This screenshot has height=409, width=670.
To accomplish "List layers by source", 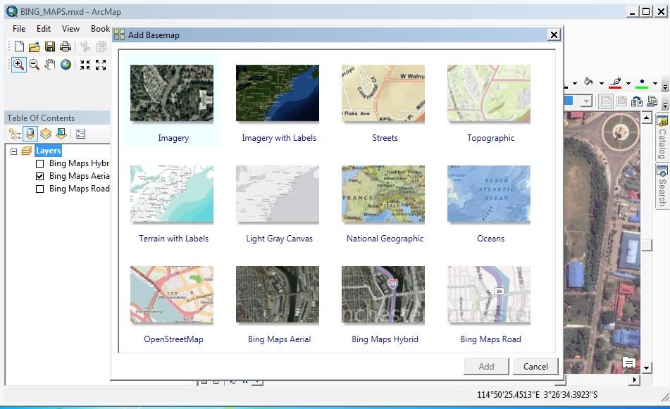I will coord(30,134).
